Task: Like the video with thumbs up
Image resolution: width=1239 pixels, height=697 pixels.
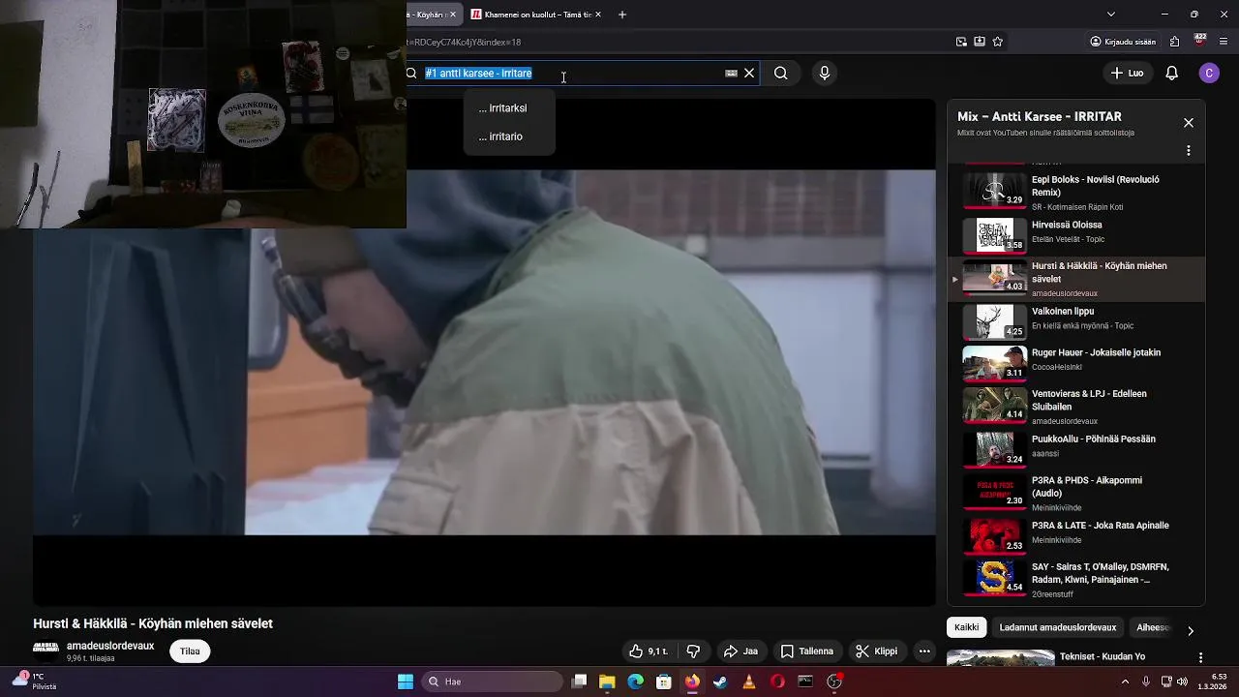Action: [x=649, y=652]
